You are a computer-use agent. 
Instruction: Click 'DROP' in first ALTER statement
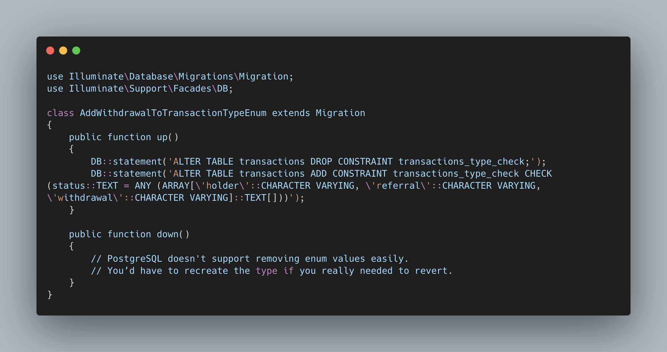pyautogui.click(x=321, y=162)
